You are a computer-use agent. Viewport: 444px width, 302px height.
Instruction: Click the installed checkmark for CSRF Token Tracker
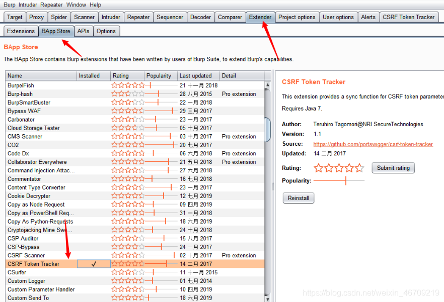point(94,264)
